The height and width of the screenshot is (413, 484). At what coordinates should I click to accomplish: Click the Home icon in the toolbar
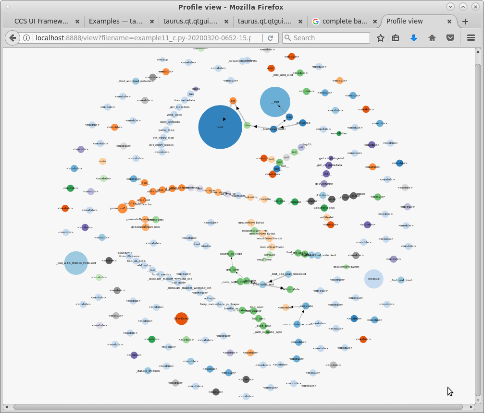tap(432, 38)
